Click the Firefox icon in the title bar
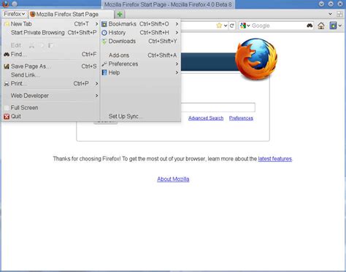346x272 pixels. (x=5, y=4)
